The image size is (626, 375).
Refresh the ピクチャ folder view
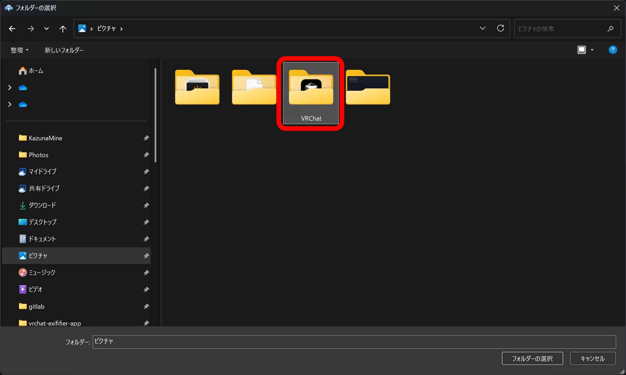pos(501,28)
